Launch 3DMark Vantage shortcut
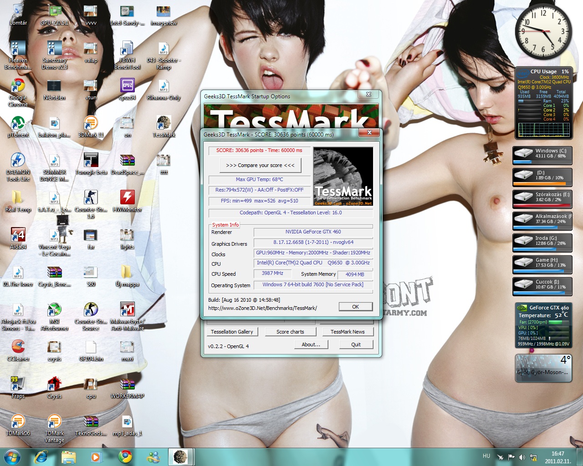Image resolution: width=583 pixels, height=466 pixels. pyautogui.click(x=54, y=429)
